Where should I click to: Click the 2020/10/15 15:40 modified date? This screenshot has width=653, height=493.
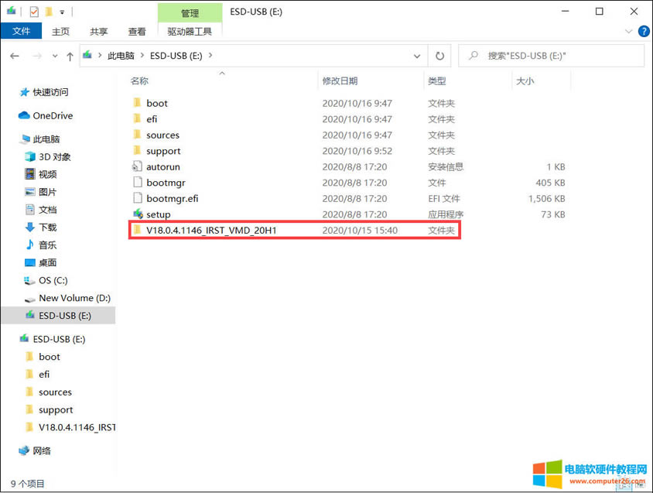(x=360, y=230)
